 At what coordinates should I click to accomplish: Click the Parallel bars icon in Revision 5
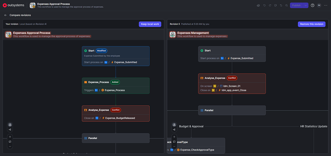coord(202,110)
